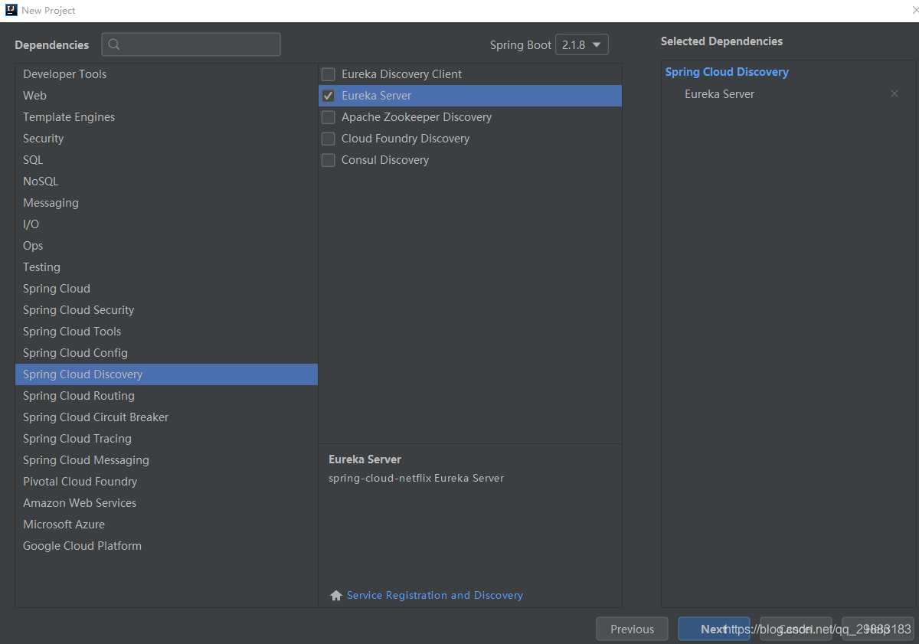Click the home icon beside Service Registration link
Viewport: 919px width, 644px height.
click(x=335, y=596)
